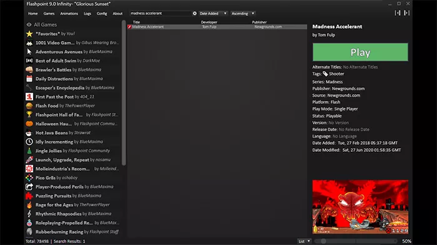
Task: Click the Madness Accelerant screenshot thumbnail
Action: tap(360, 207)
